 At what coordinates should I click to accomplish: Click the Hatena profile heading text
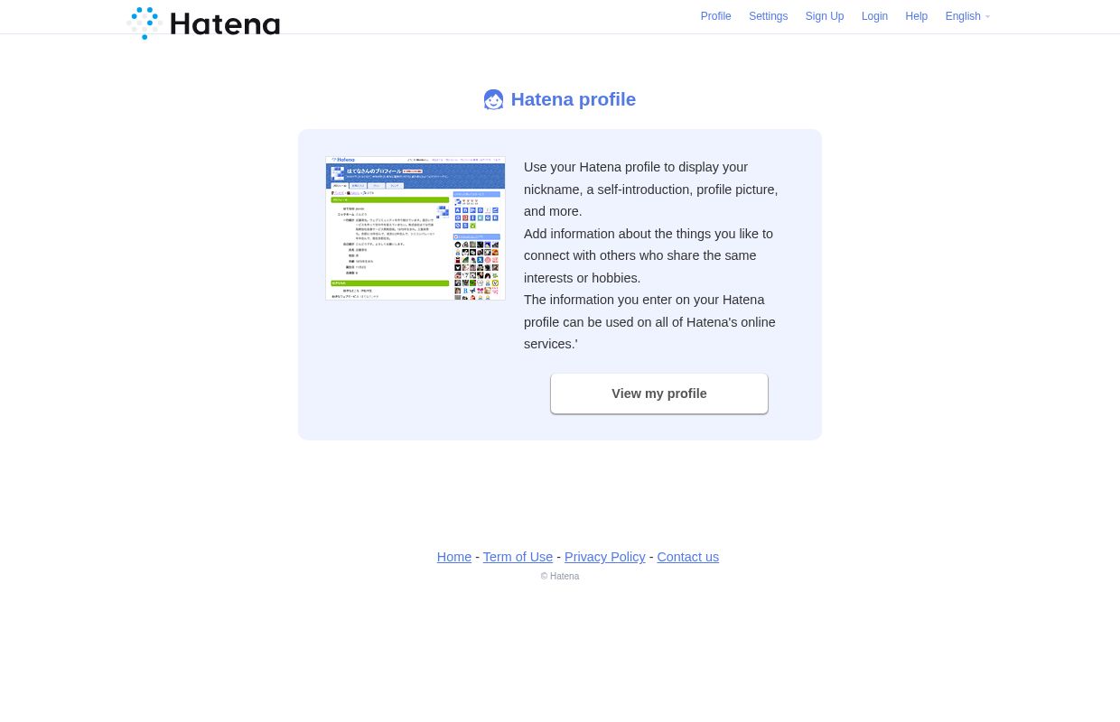tap(573, 99)
